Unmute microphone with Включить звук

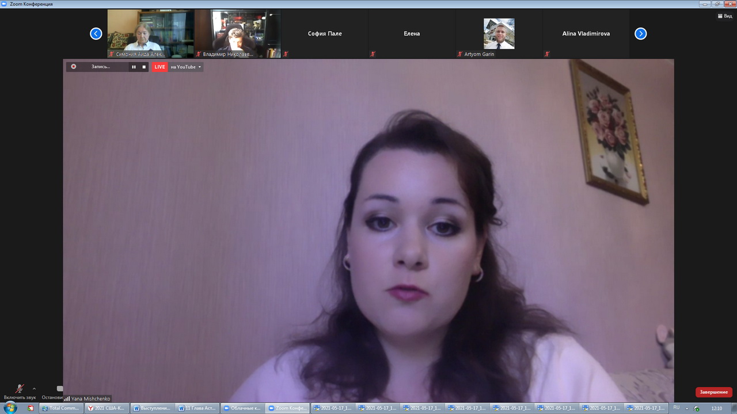point(20,393)
